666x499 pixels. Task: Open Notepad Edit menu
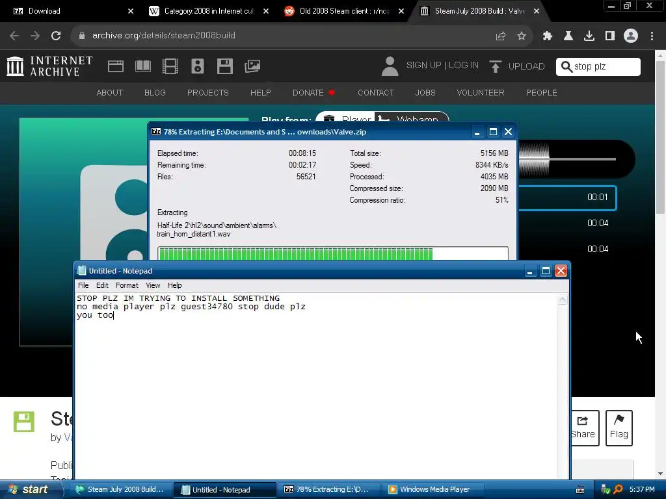[x=102, y=285]
